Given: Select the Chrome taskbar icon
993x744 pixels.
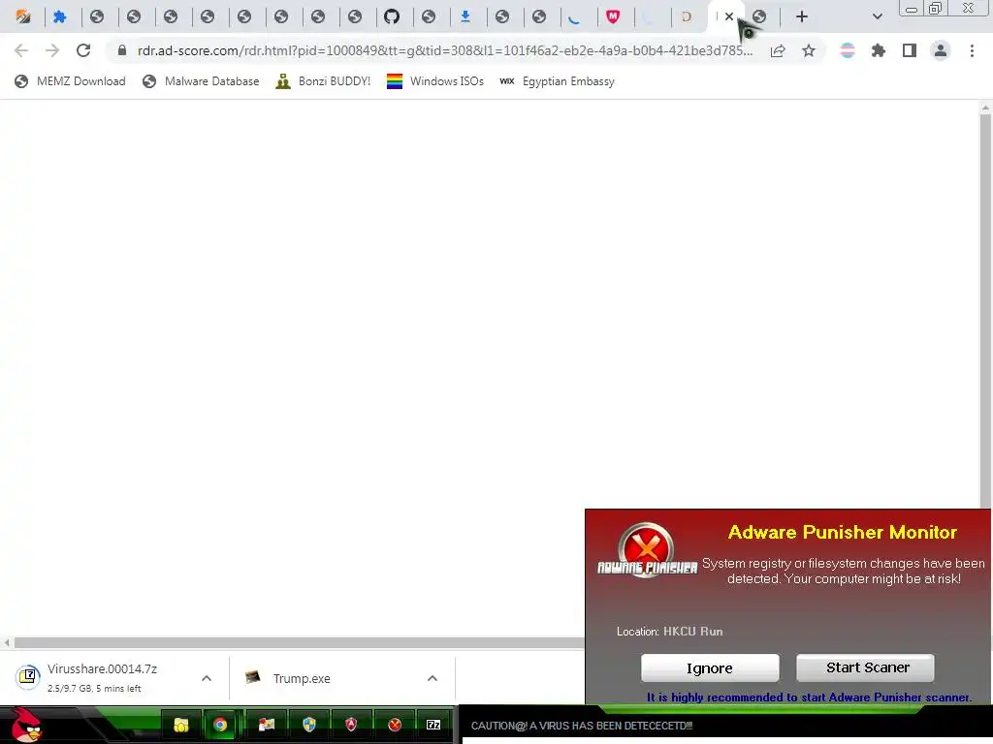Looking at the screenshot, I should (220, 725).
